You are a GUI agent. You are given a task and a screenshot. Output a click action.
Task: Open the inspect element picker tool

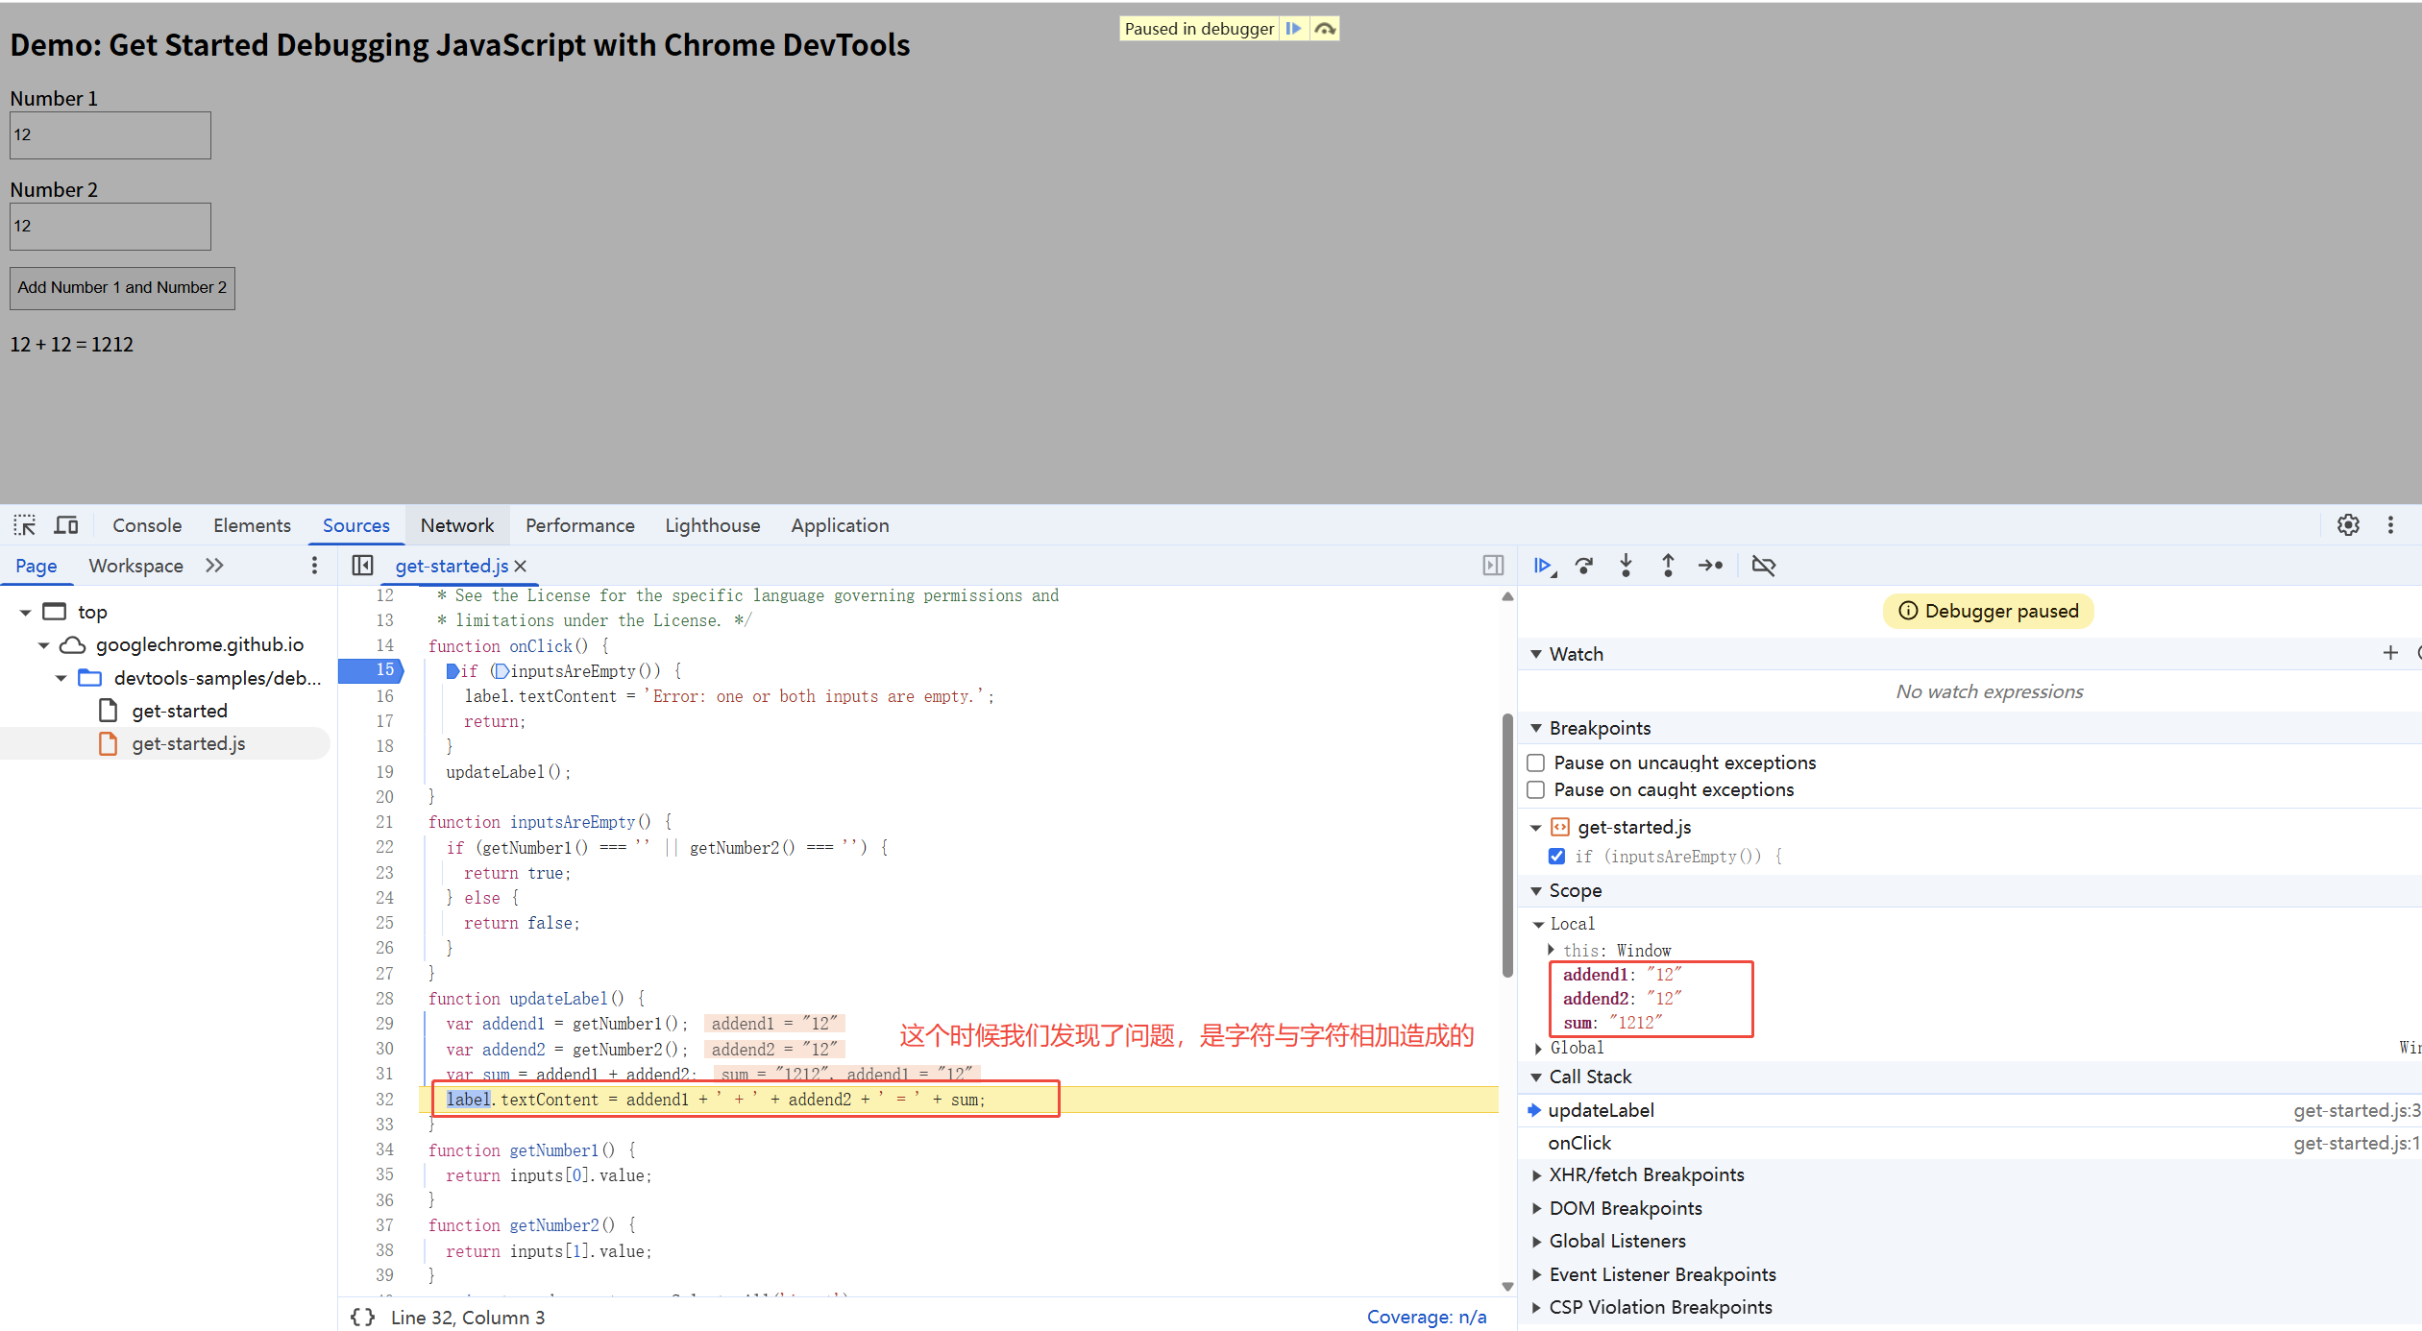pos(24,525)
